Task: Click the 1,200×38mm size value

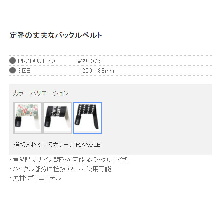Action: click(x=96, y=71)
